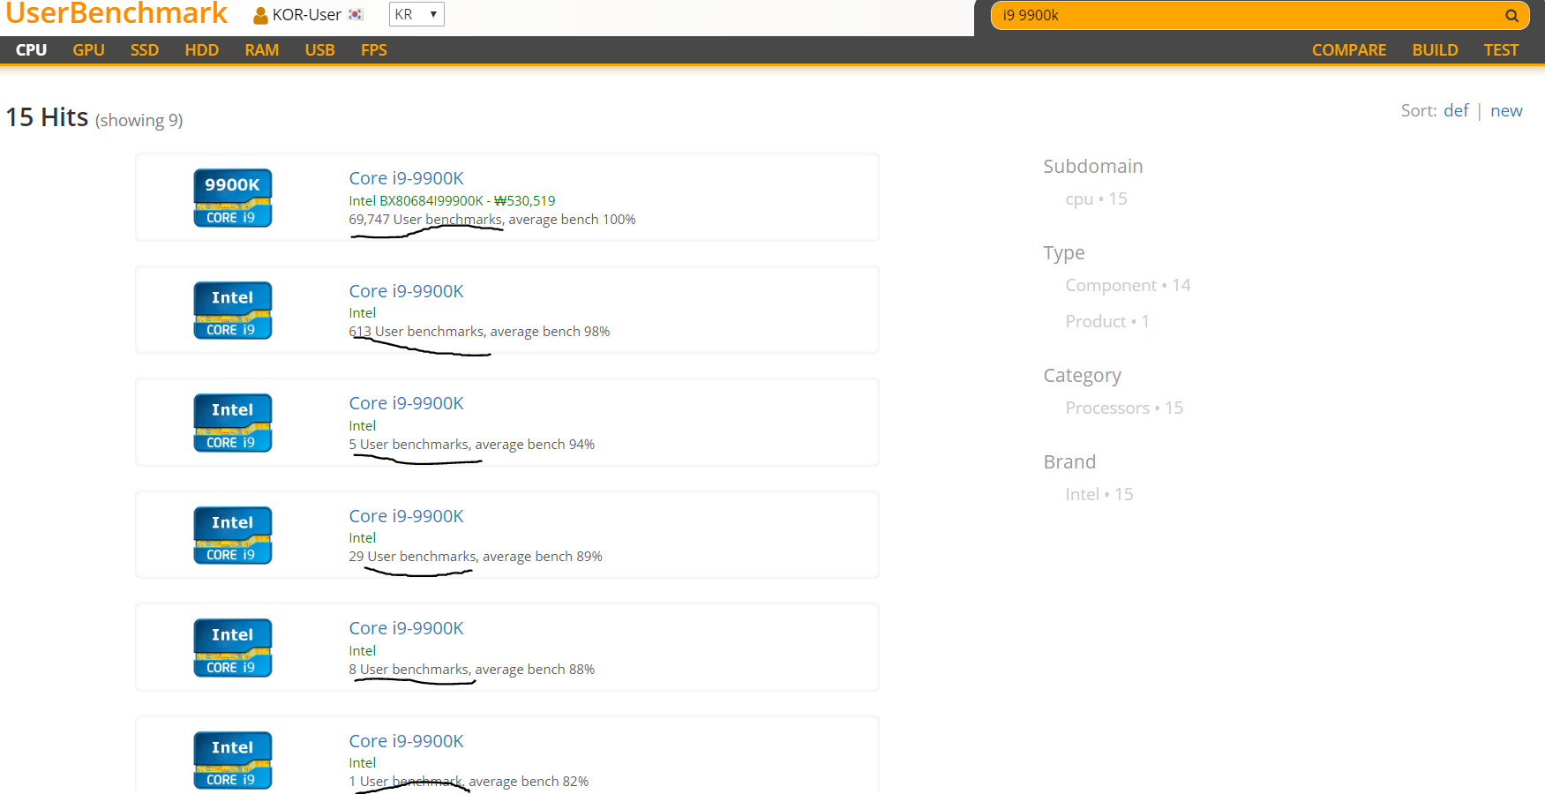Open the BUILD page

tap(1435, 50)
